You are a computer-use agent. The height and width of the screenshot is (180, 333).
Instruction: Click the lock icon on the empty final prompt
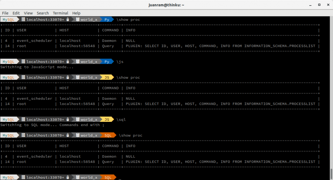tap(68, 177)
